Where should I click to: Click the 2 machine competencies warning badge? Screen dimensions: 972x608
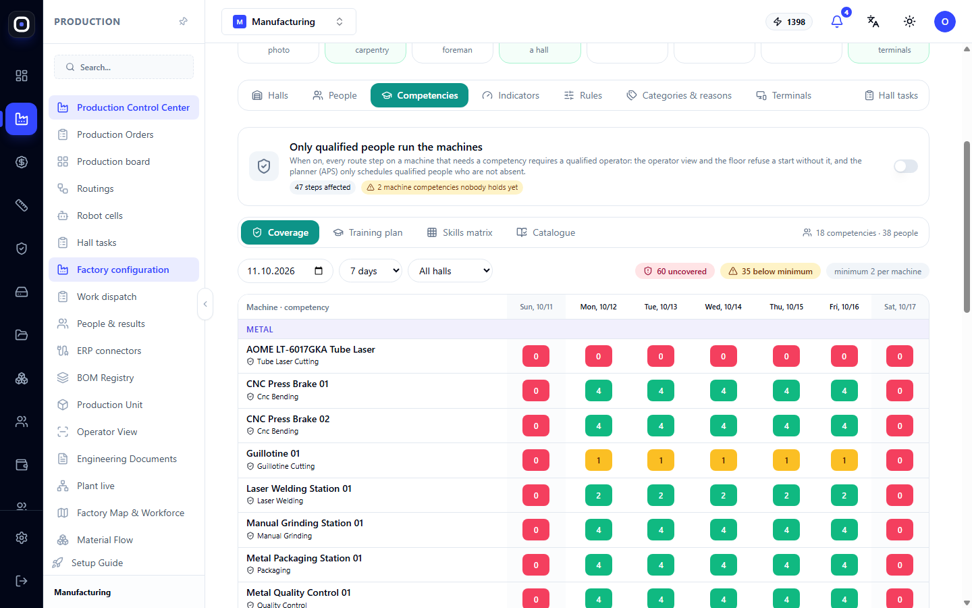[442, 187]
